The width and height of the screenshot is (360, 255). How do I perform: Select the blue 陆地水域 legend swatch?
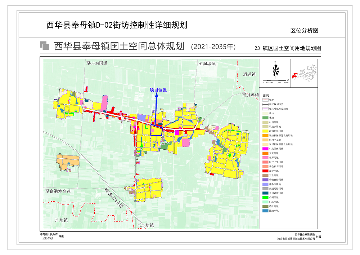265,210
